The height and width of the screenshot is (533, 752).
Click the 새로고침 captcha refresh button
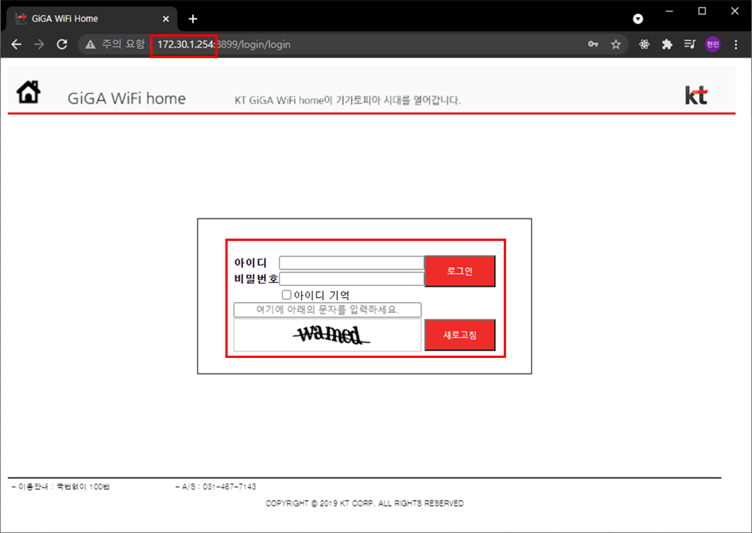pos(460,335)
